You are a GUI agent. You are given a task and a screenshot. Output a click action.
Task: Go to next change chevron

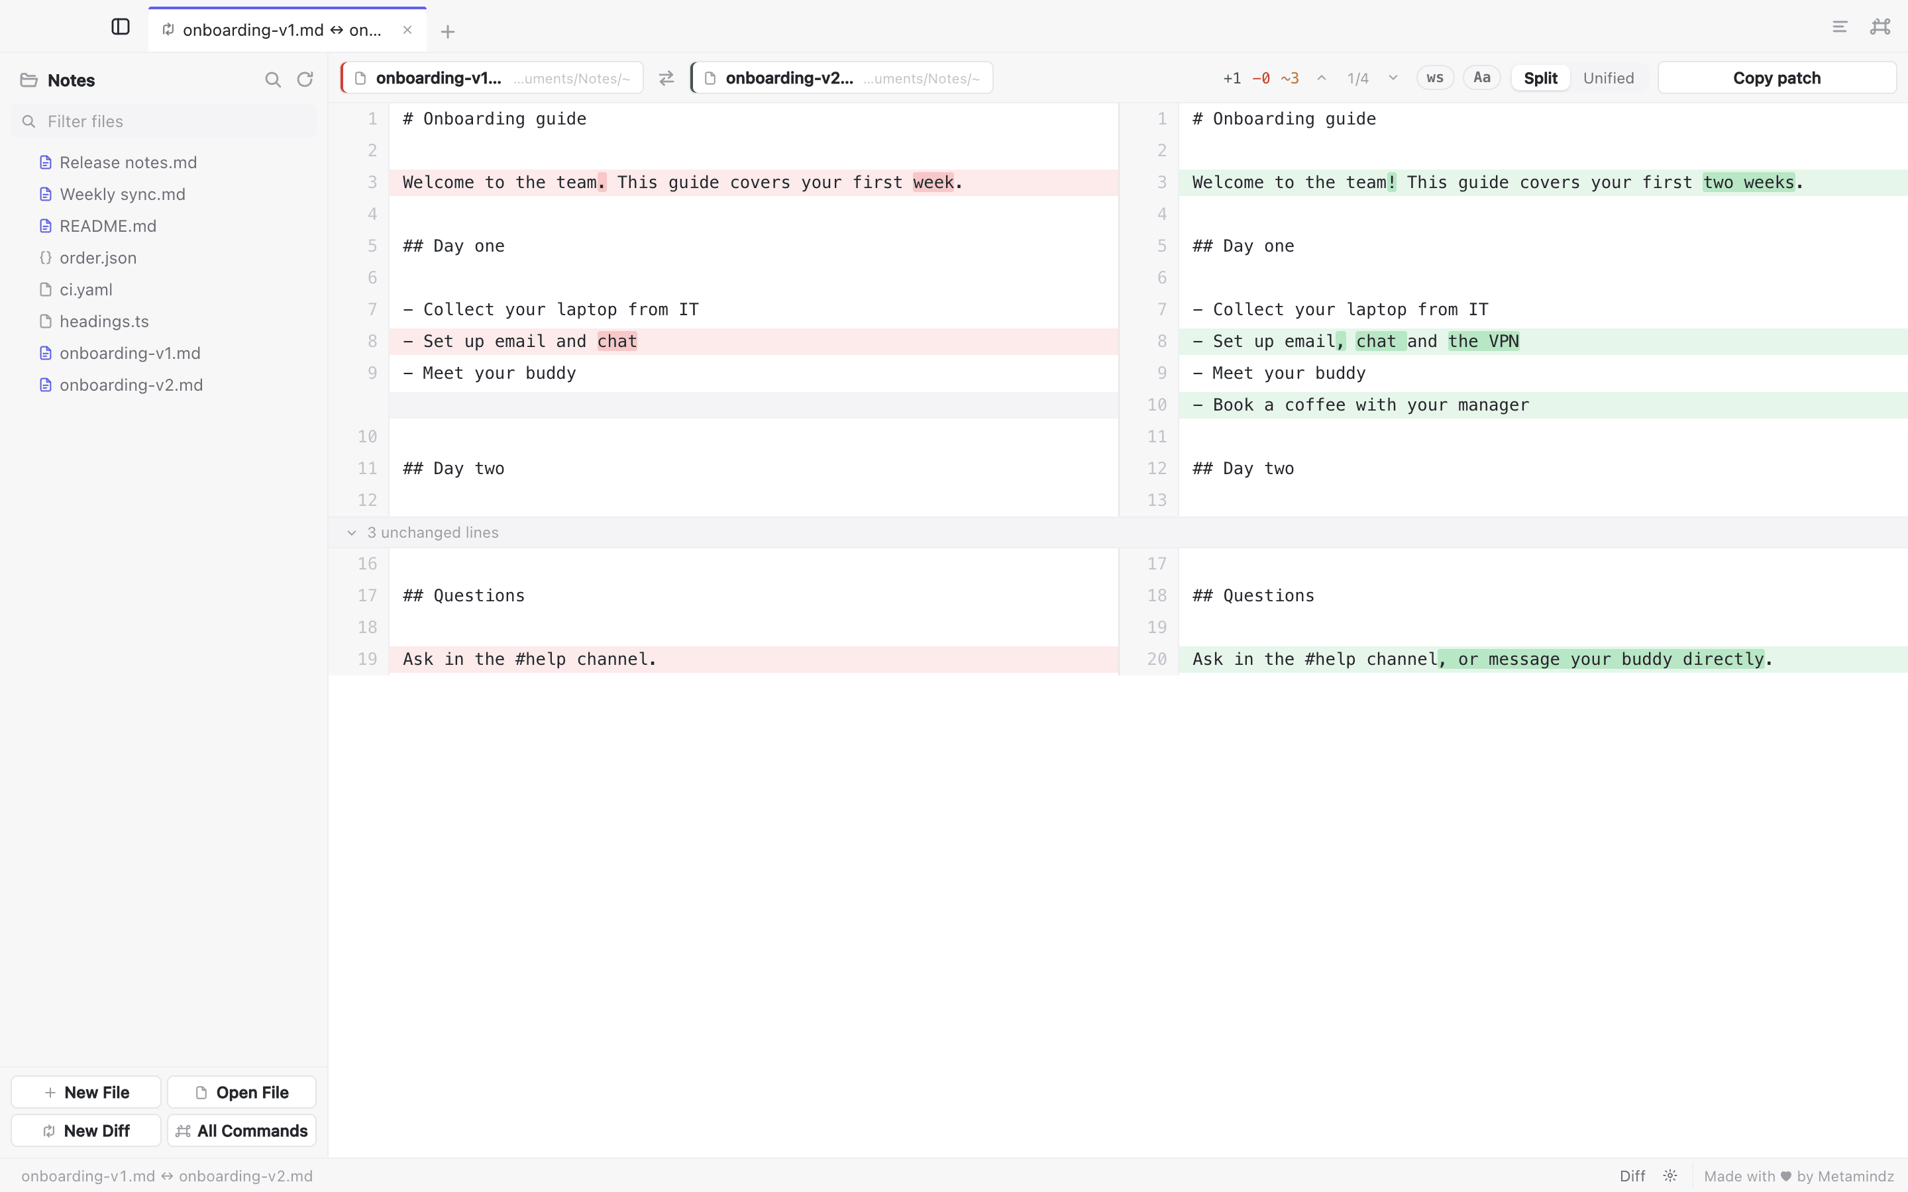tap(1393, 78)
